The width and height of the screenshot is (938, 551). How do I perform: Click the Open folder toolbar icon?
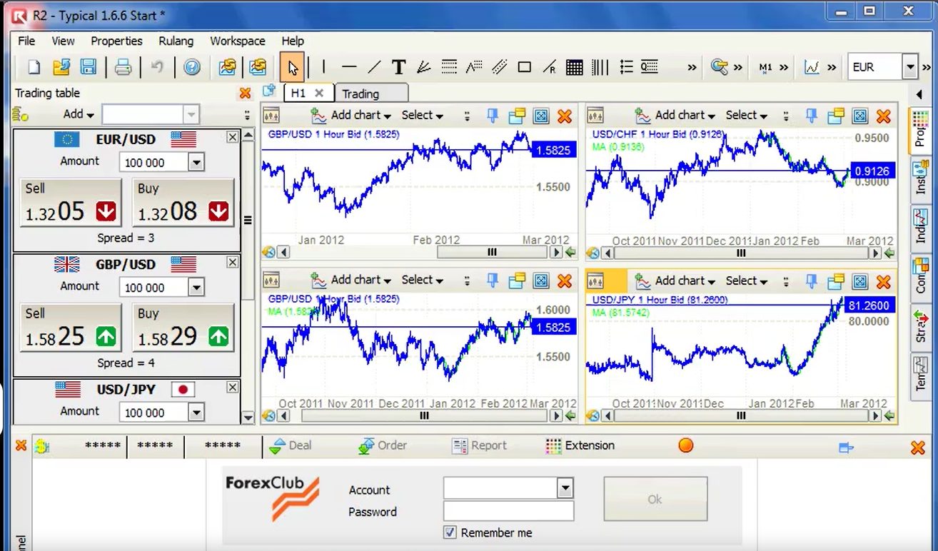(61, 67)
